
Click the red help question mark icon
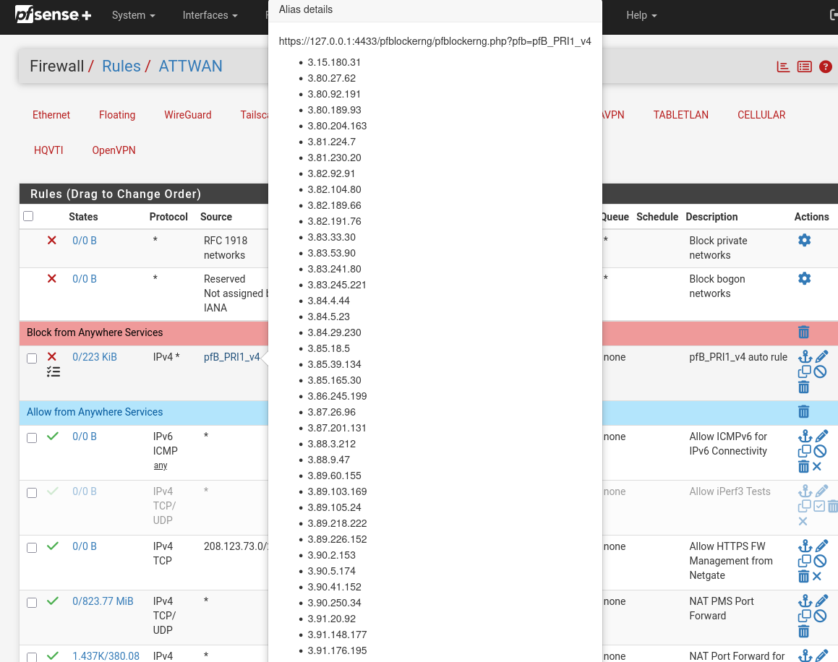(x=826, y=66)
